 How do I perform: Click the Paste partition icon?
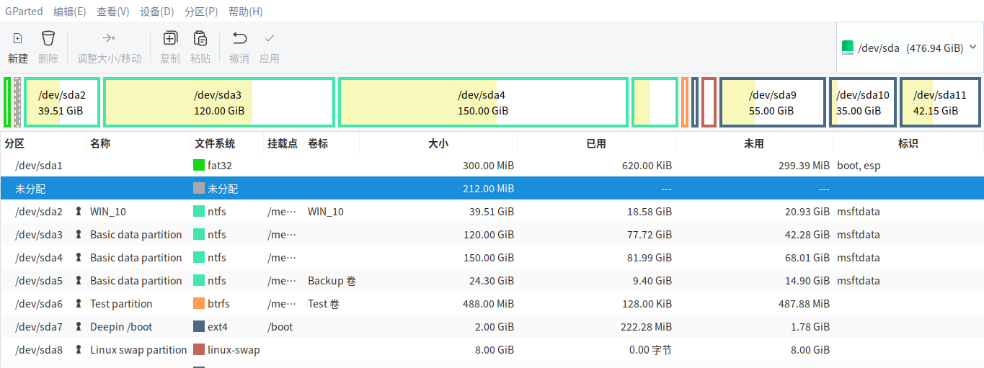pos(200,39)
